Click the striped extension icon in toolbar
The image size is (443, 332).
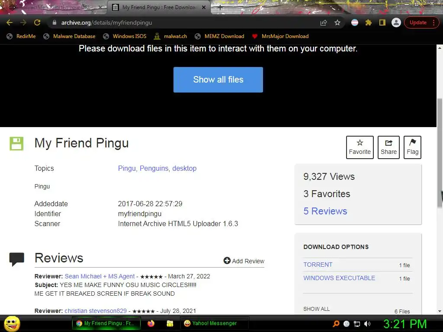(x=355, y=22)
